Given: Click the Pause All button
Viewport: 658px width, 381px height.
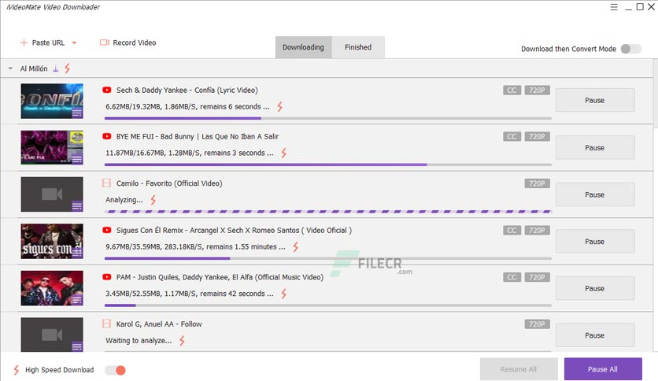Looking at the screenshot, I should [603, 369].
